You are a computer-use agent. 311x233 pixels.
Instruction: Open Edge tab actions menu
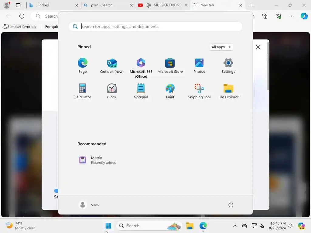point(18,5)
